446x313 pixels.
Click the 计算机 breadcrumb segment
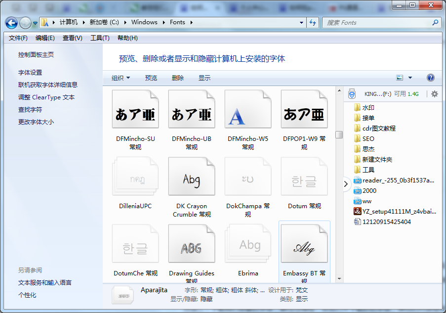pyautogui.click(x=69, y=22)
